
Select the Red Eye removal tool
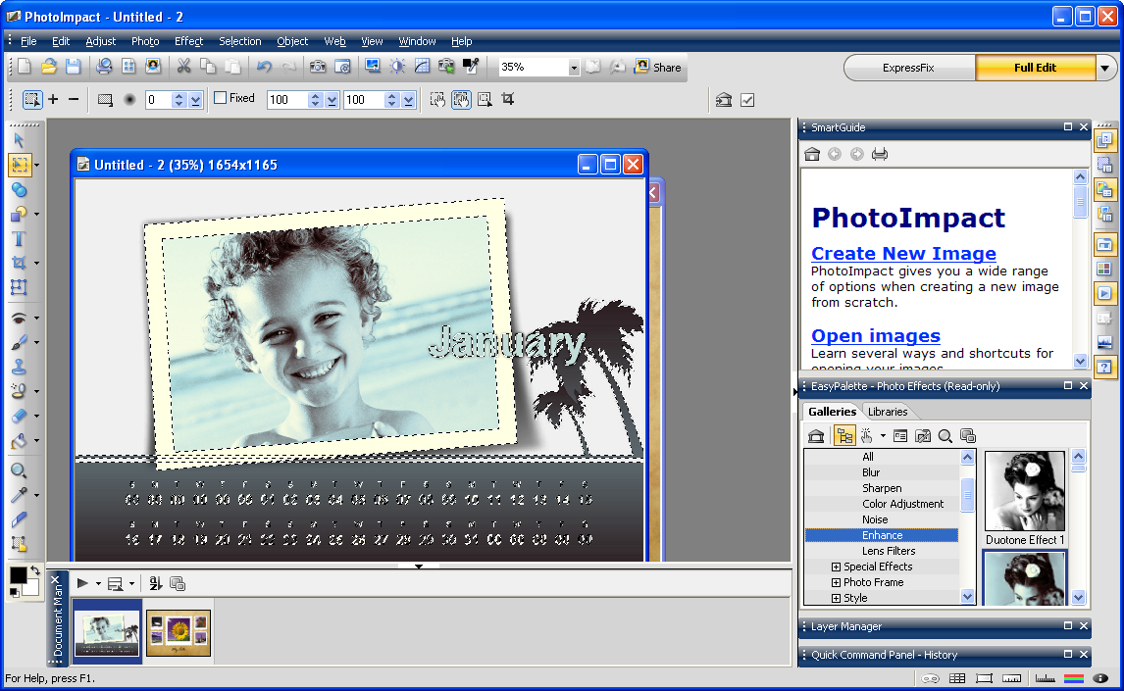[x=19, y=318]
